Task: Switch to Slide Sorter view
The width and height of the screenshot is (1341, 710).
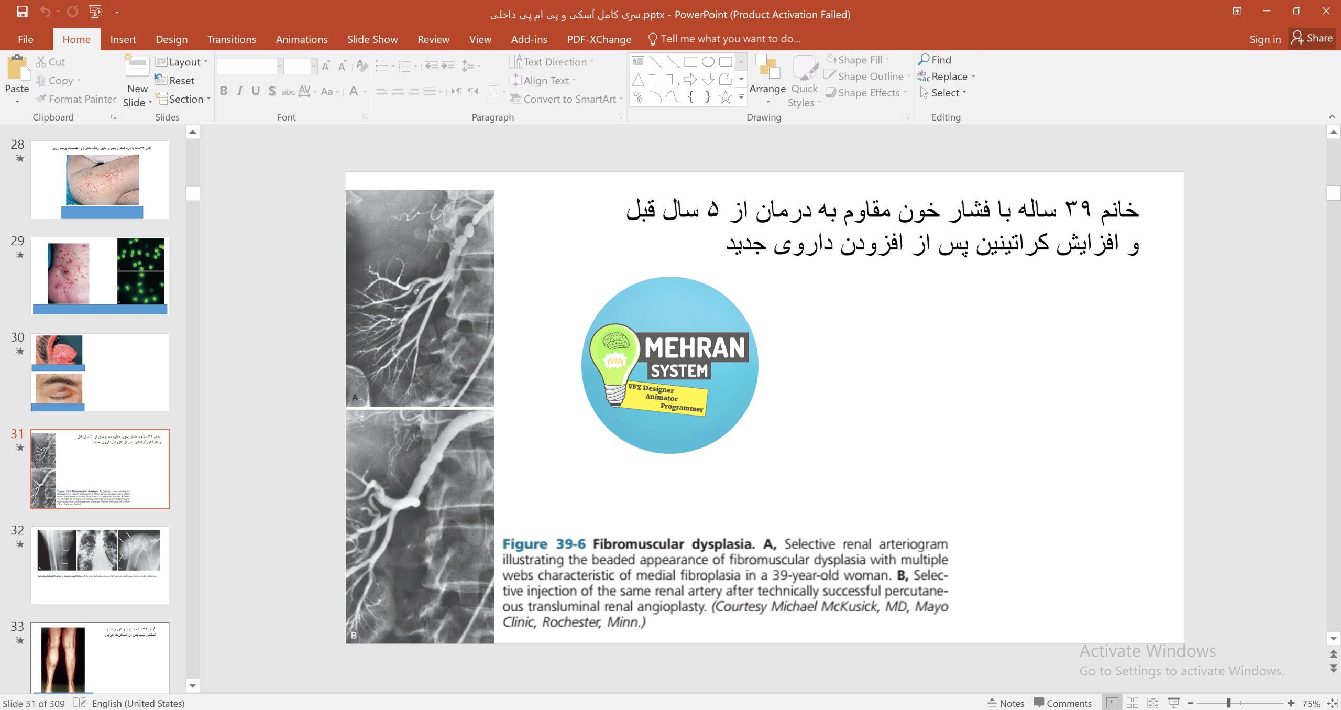Action: (1133, 703)
